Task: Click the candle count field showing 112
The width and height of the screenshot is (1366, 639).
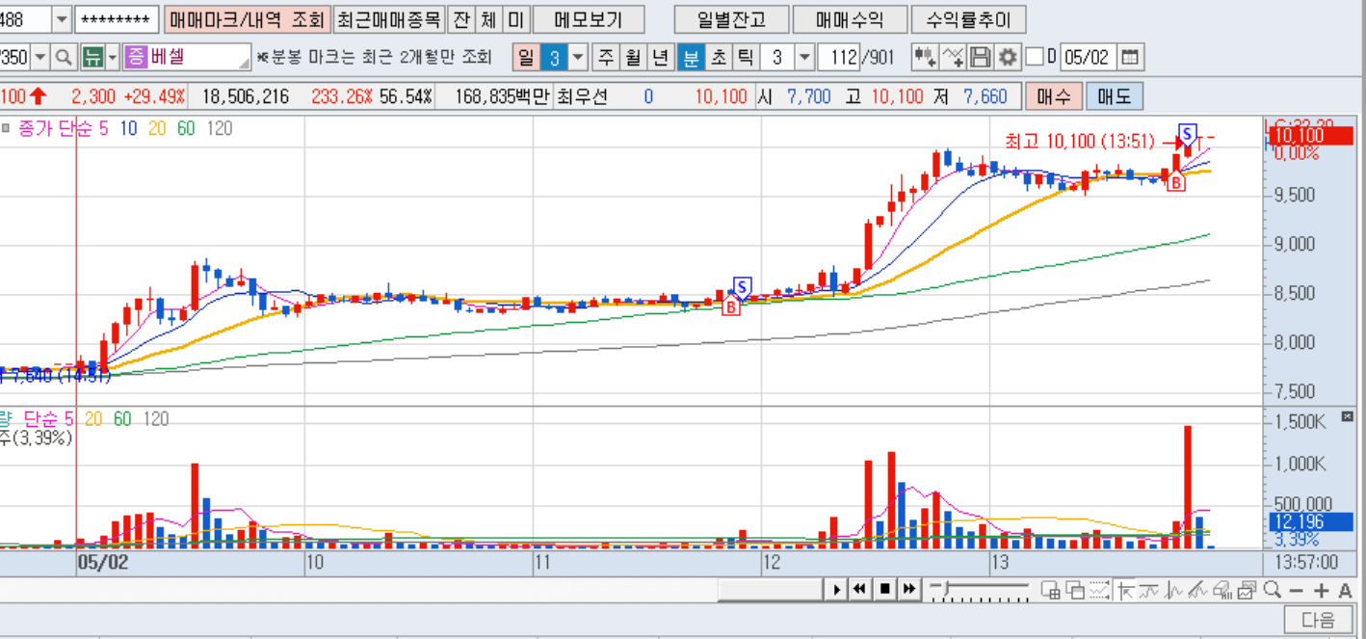Action: (838, 58)
